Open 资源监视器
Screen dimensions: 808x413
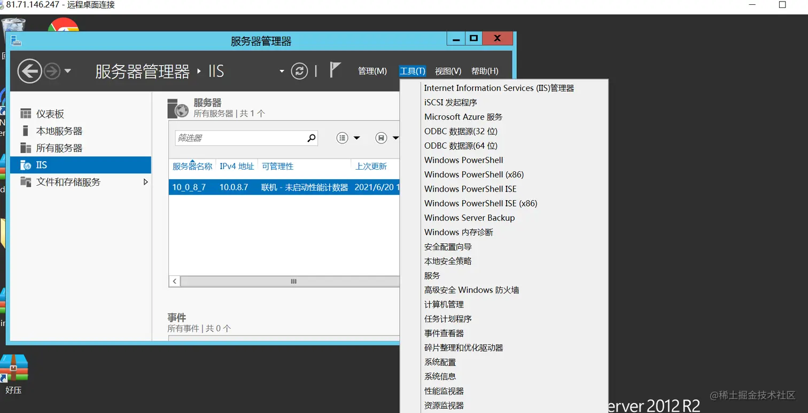tap(504, 405)
